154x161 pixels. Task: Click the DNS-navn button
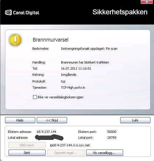pyautogui.click(x=27, y=145)
